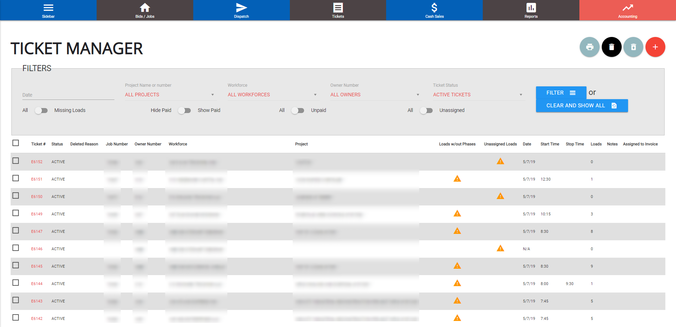Click the Date filter input field
Viewport: 676px width, 327px height.
click(68, 95)
